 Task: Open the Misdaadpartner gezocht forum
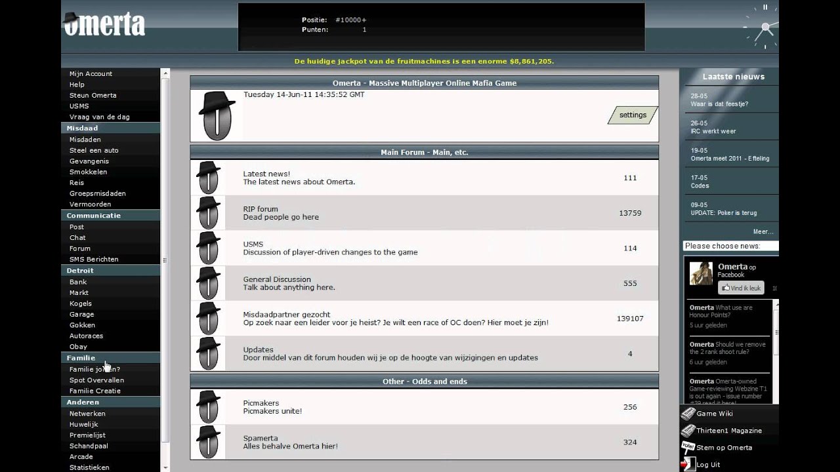pyautogui.click(x=287, y=315)
